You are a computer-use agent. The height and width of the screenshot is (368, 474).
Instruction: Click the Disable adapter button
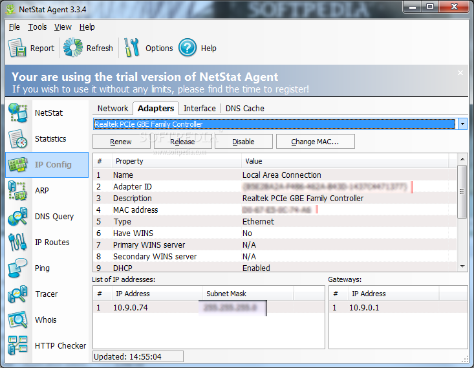pyautogui.click(x=243, y=142)
